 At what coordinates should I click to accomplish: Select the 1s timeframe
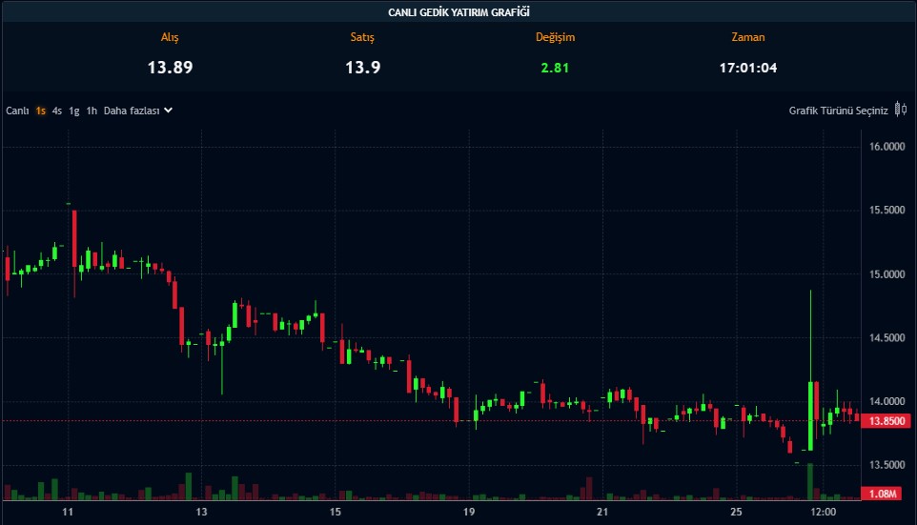pyautogui.click(x=41, y=111)
